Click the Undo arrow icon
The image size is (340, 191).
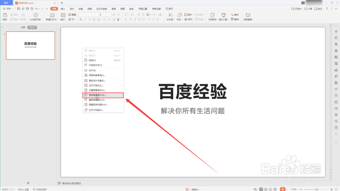click(36, 9)
